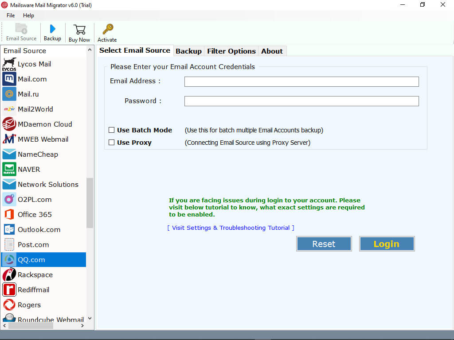Open the Backup toolbar icon
The height and width of the screenshot is (340, 454).
[x=52, y=32]
